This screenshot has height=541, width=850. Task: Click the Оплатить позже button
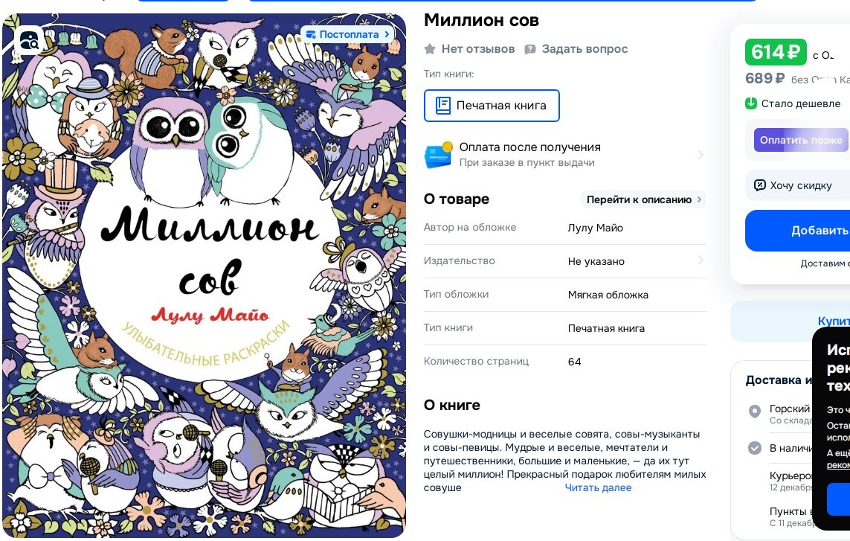[x=801, y=140]
